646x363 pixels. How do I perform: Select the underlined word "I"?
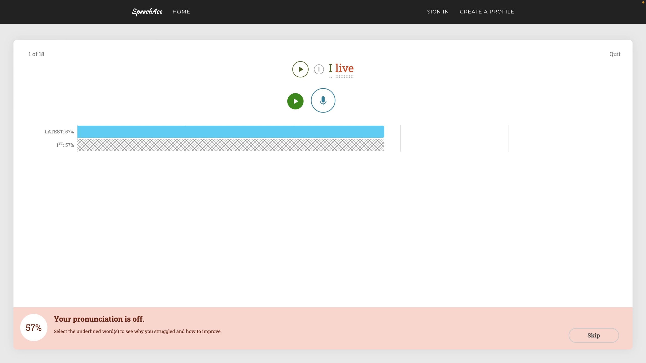(x=331, y=68)
